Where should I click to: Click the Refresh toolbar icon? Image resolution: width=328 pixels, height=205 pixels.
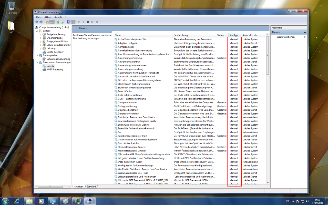coord(58,22)
